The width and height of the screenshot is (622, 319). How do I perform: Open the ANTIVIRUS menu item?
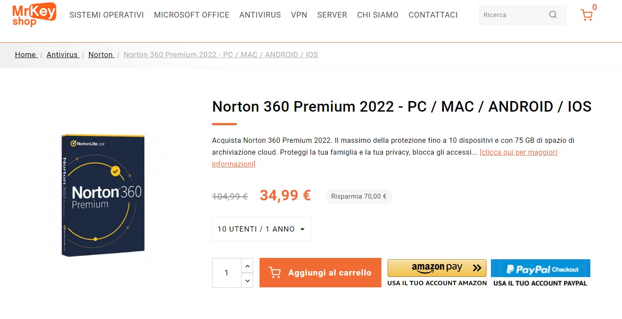(x=260, y=14)
